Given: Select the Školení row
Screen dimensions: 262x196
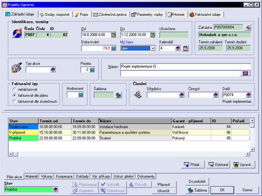Looking at the screenshot, I should point(129,138).
